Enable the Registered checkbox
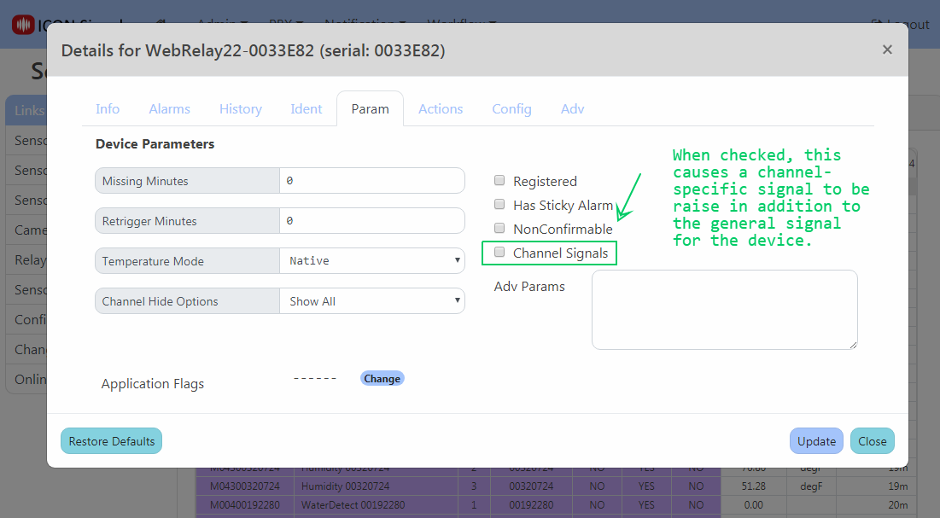The image size is (940, 518). click(x=500, y=181)
